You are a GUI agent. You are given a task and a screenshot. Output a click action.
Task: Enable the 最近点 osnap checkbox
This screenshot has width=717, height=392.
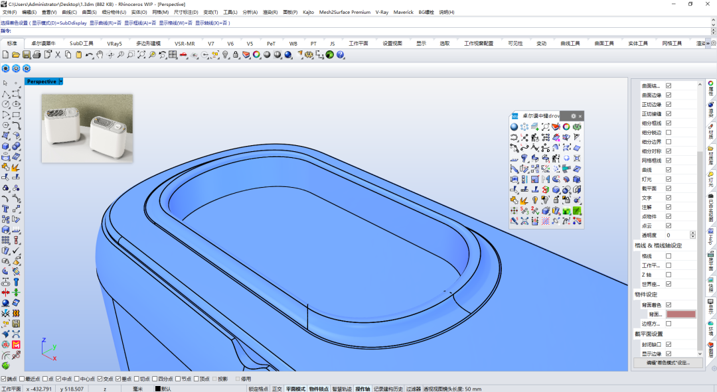pyautogui.click(x=21, y=379)
